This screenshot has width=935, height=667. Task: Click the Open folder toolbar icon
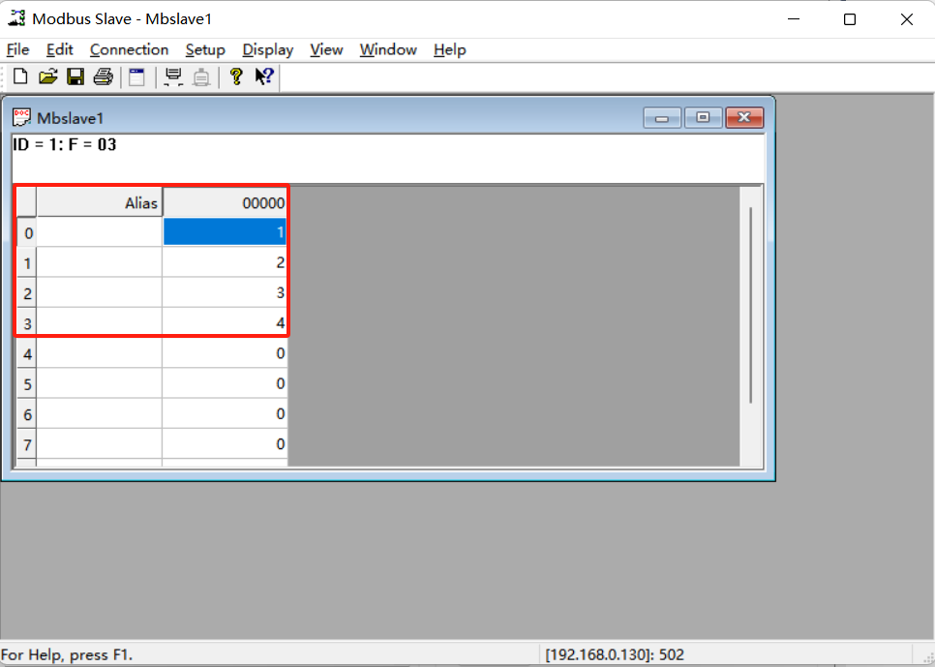[x=47, y=77]
